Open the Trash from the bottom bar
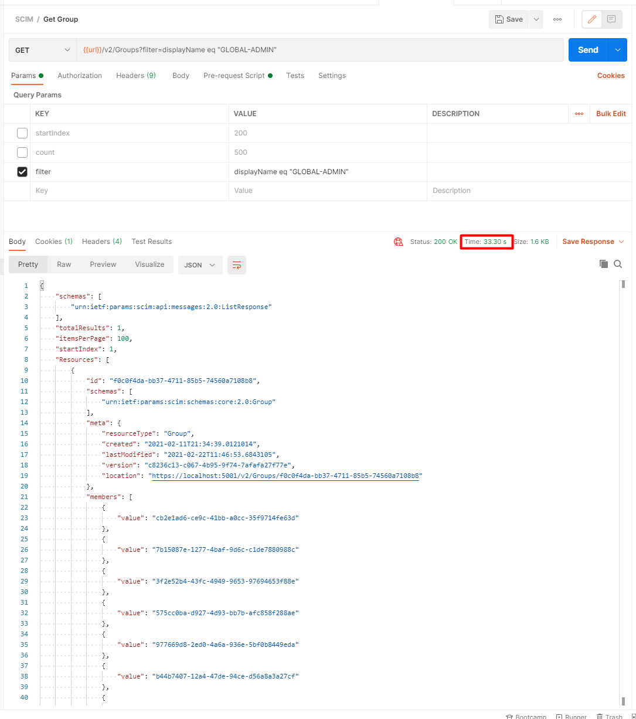This screenshot has width=636, height=719. click(610, 715)
